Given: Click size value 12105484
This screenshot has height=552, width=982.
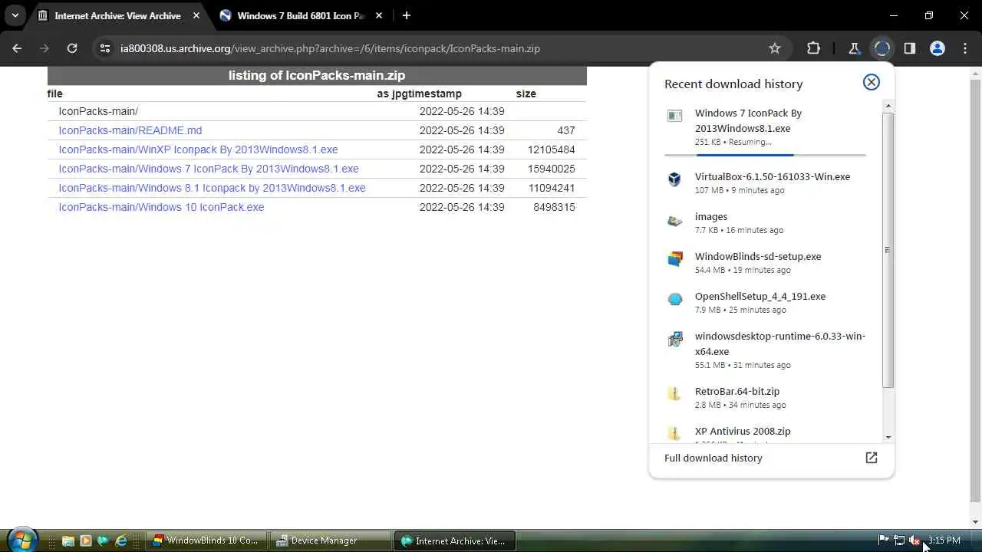Looking at the screenshot, I should point(551,149).
